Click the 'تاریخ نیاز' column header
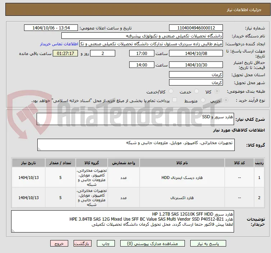271x253 pixels. click(x=28, y=163)
